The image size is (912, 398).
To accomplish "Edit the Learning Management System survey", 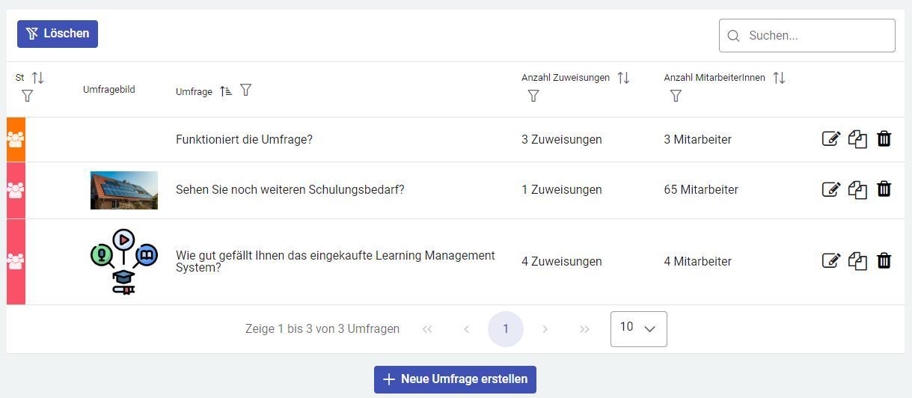I will coord(830,261).
